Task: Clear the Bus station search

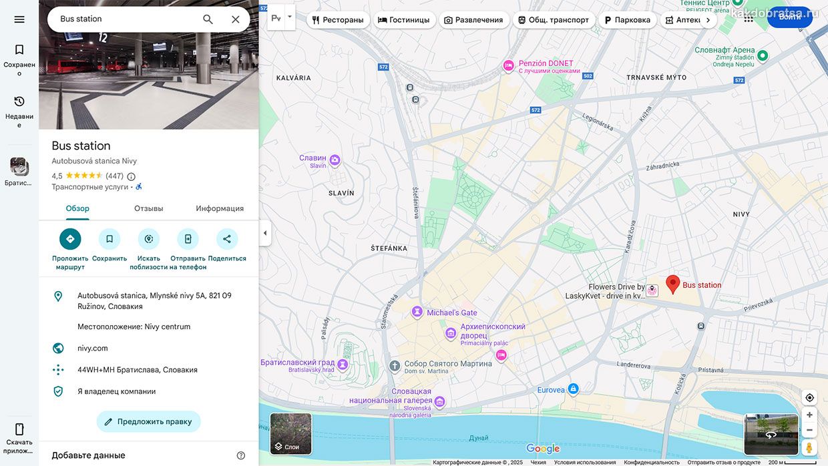Action: click(235, 19)
